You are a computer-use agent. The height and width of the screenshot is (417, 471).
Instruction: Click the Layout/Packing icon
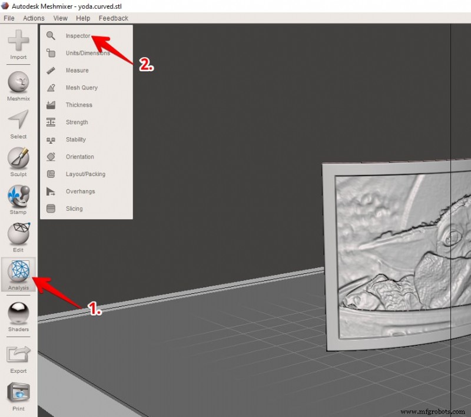(51, 174)
